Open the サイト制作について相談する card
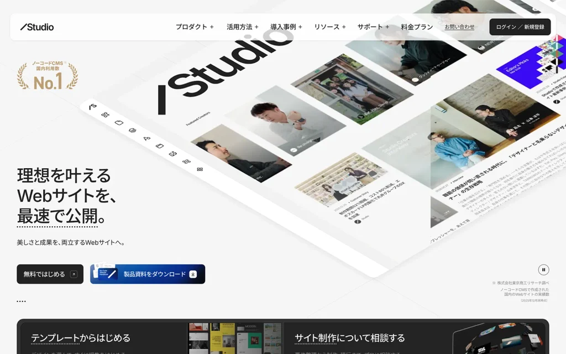566x354 pixels. point(415,339)
